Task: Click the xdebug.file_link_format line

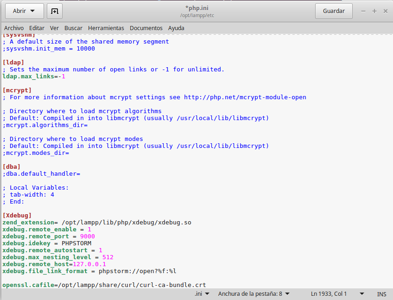Action: tap(89, 271)
